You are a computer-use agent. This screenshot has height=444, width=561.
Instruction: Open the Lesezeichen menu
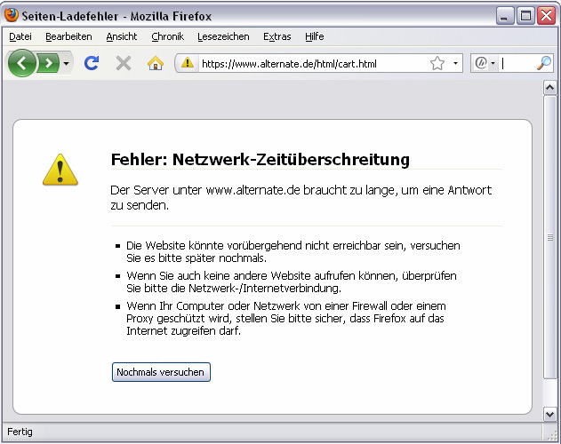tap(223, 36)
